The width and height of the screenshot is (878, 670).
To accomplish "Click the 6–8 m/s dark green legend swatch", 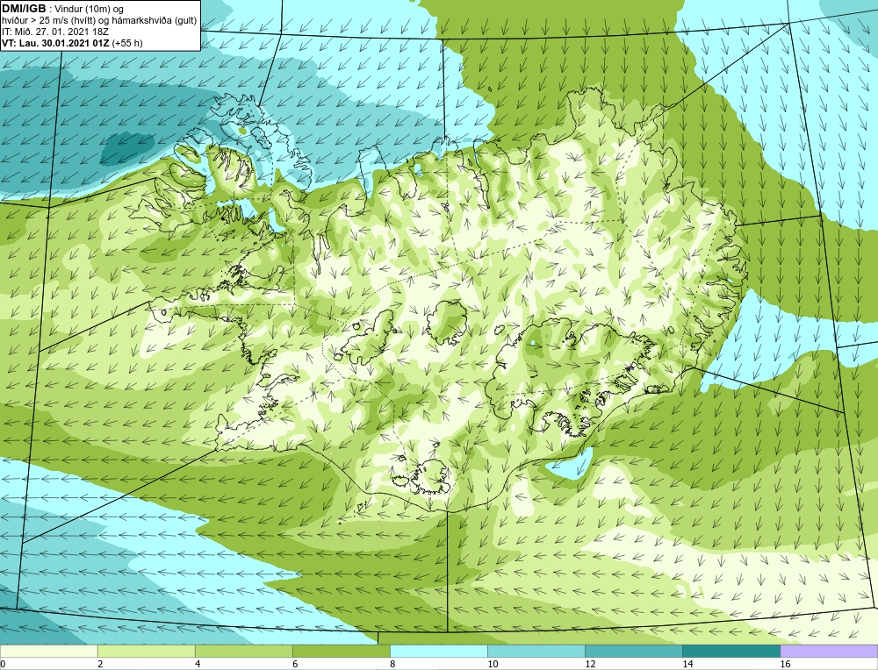I will (x=341, y=651).
